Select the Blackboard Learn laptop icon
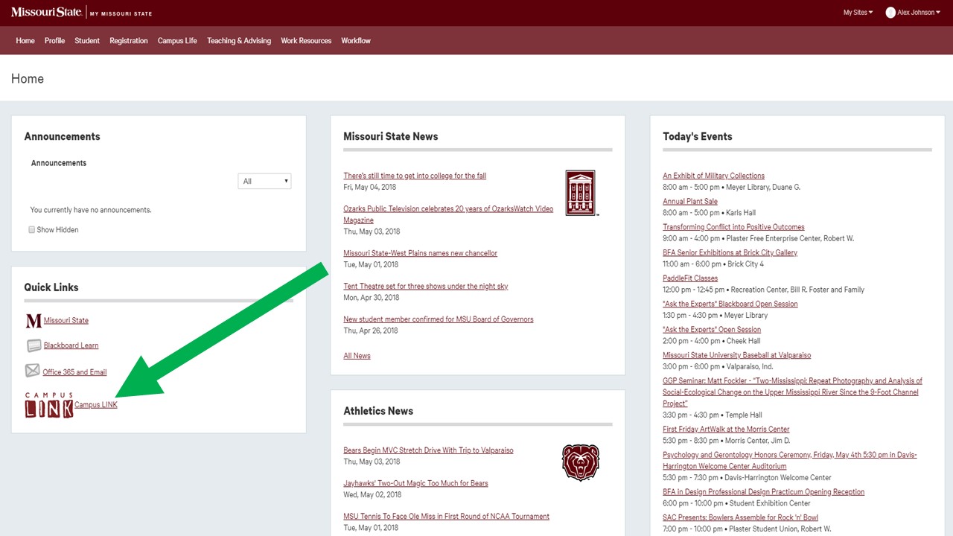The image size is (953, 536). coord(34,345)
